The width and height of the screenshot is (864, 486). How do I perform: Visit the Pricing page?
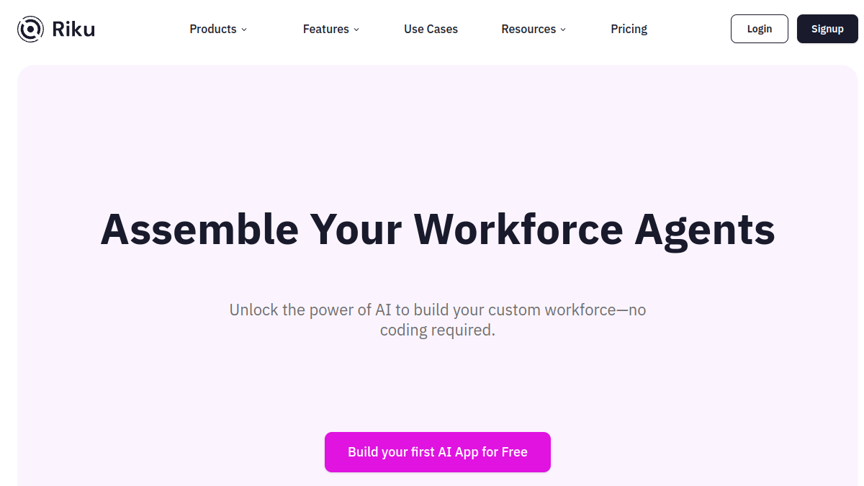[629, 29]
